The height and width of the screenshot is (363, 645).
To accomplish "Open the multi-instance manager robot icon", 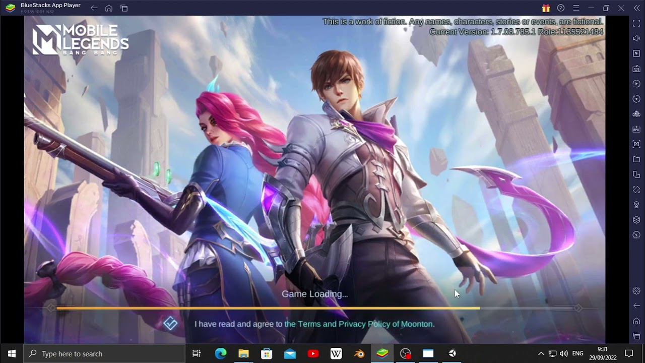I will 636,114.
